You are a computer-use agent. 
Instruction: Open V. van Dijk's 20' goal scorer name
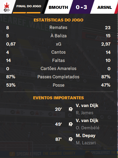coord(87,106)
